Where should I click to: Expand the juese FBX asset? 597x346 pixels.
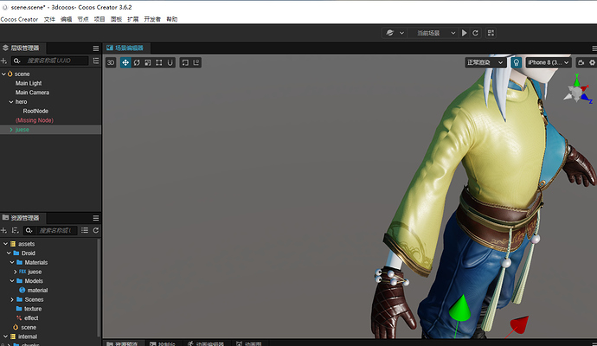[x=16, y=272]
